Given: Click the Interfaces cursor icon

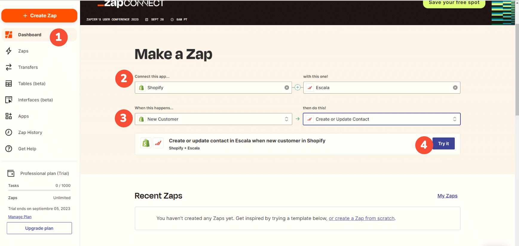Looking at the screenshot, I should [9, 100].
